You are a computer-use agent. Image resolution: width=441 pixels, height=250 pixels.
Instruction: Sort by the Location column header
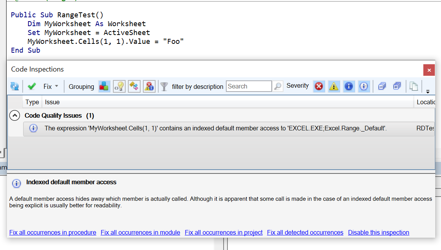[x=425, y=102]
